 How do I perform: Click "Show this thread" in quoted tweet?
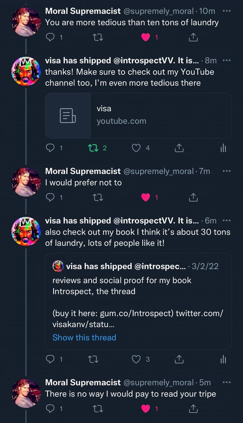point(84,337)
